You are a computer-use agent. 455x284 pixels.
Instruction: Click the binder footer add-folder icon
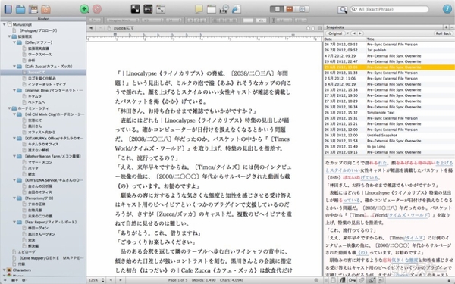(x=14, y=280)
